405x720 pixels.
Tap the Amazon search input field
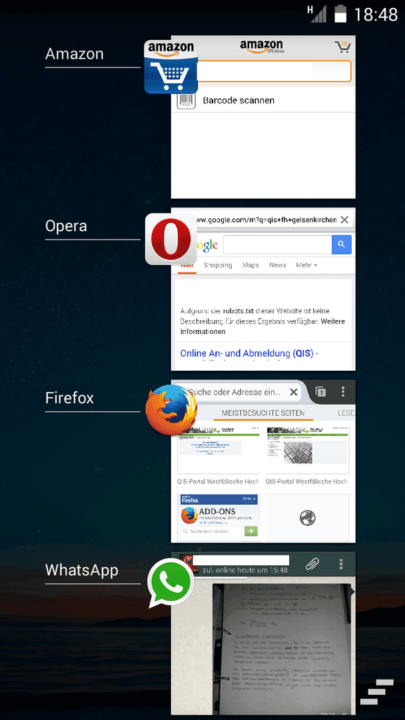pyautogui.click(x=273, y=71)
